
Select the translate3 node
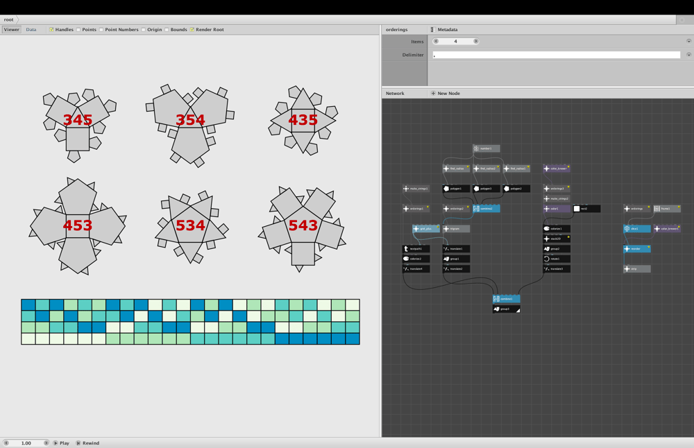click(557, 268)
